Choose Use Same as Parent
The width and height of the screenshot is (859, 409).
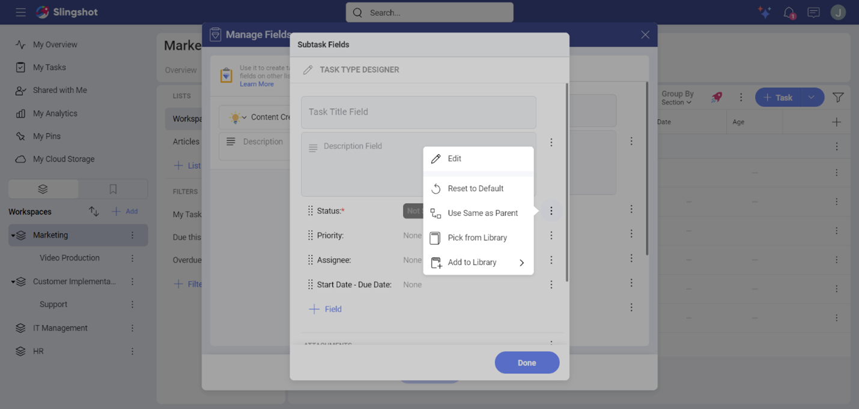pyautogui.click(x=478, y=213)
